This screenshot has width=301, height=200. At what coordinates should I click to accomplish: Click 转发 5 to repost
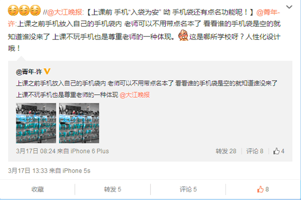113,189
